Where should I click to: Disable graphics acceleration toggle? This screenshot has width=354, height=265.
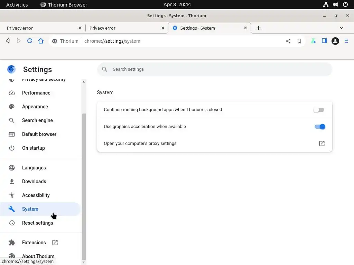coord(320,127)
